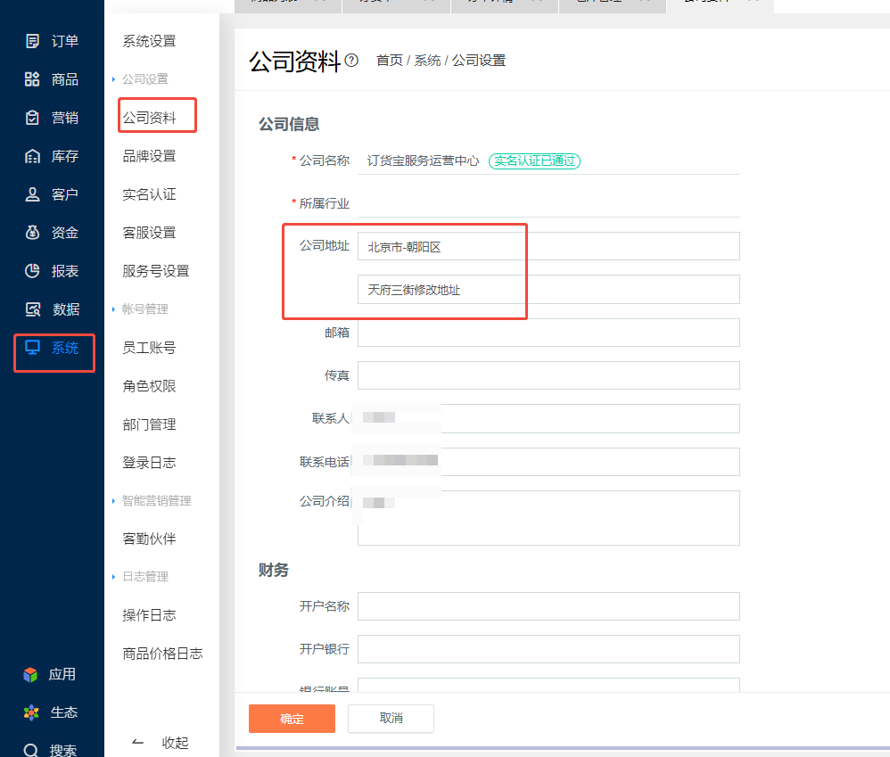This screenshot has height=757, width=890.
Task: Open 服务号设置 menu item
Action: [156, 271]
